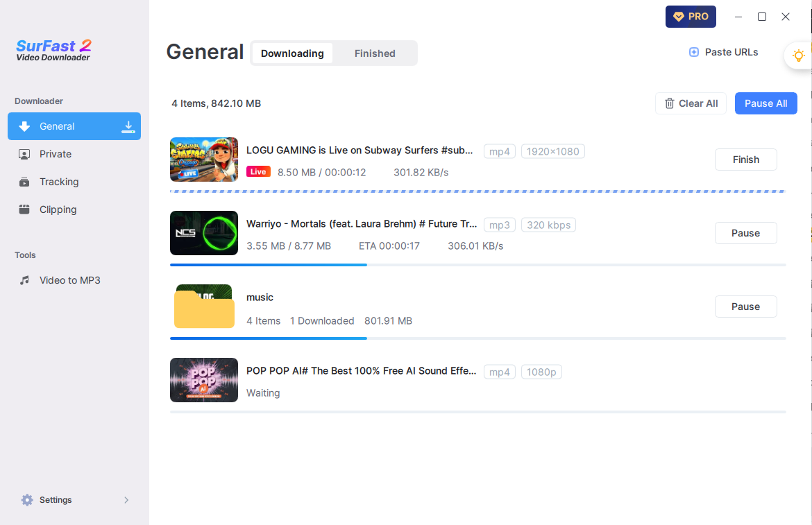Click the Warriyo - Mortals title text

pos(362,224)
